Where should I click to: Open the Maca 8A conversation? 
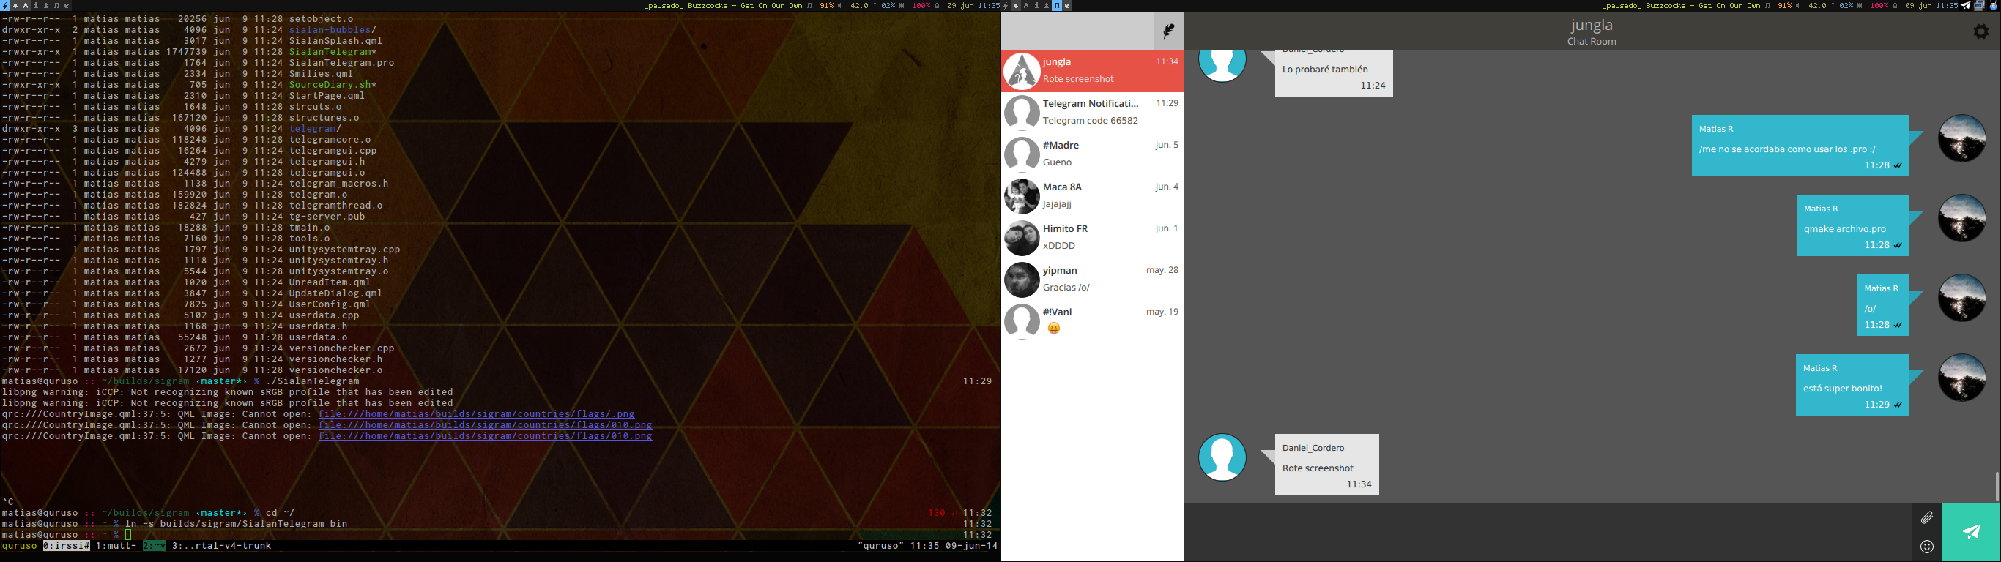point(1092,195)
